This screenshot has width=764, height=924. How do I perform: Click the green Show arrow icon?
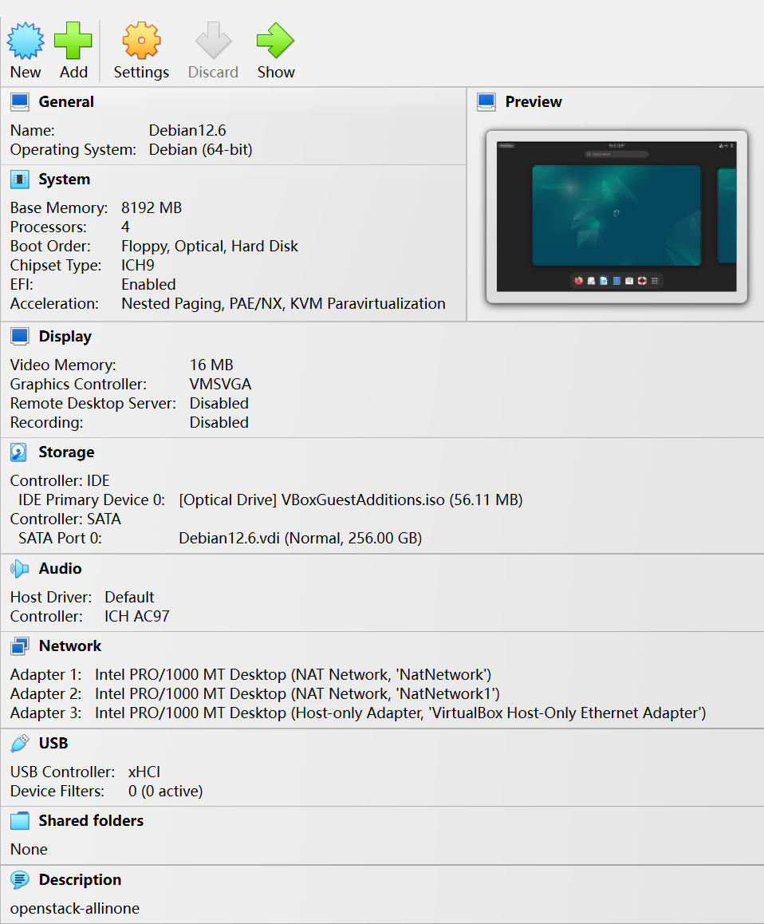[x=275, y=41]
